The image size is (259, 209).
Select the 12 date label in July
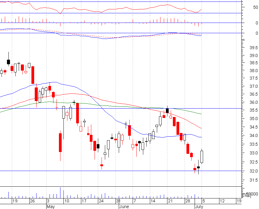tap(222, 201)
